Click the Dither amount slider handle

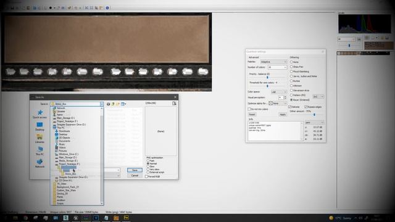pos(314,115)
